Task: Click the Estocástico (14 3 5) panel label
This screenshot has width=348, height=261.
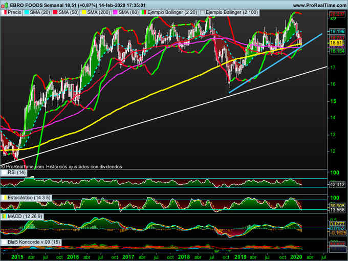Action: [29, 198]
